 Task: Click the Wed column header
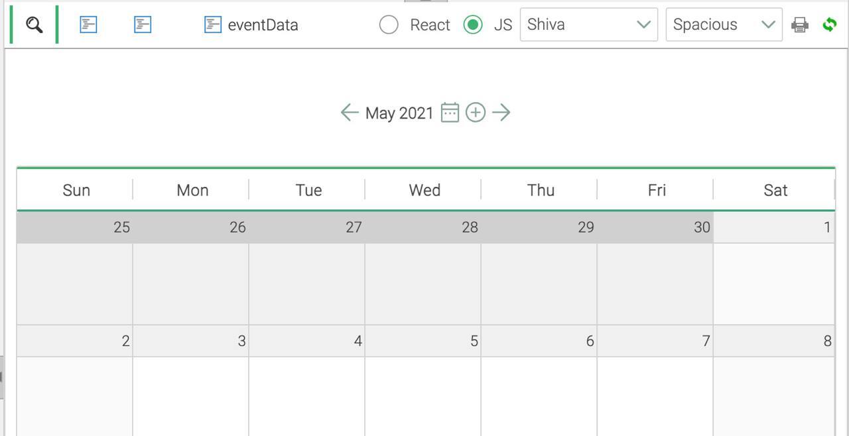click(424, 190)
